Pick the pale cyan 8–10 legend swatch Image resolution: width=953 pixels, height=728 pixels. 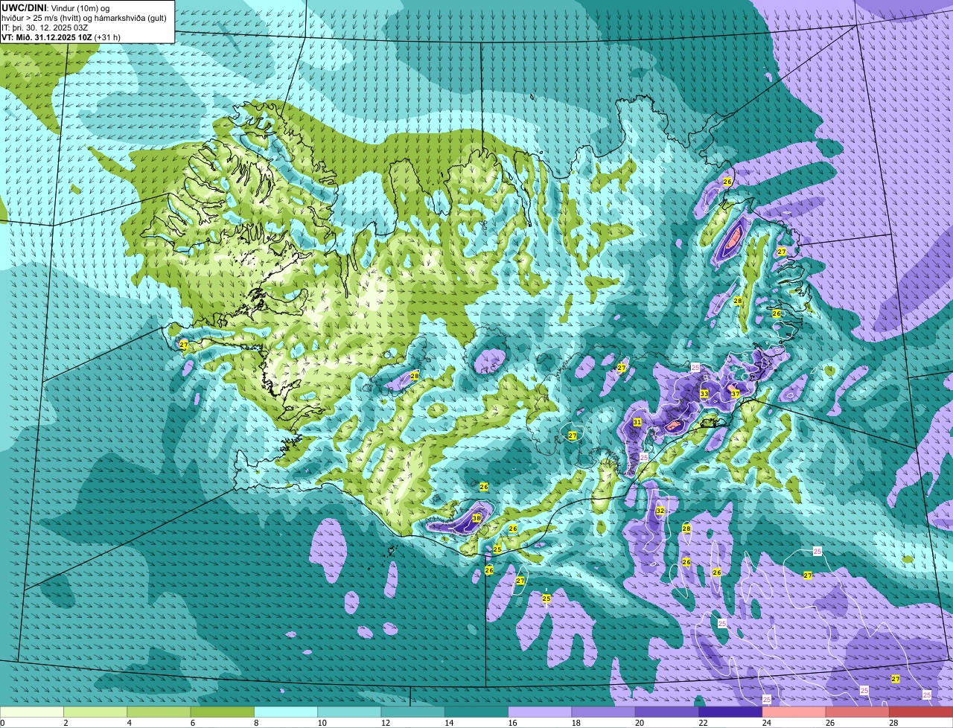[286, 712]
